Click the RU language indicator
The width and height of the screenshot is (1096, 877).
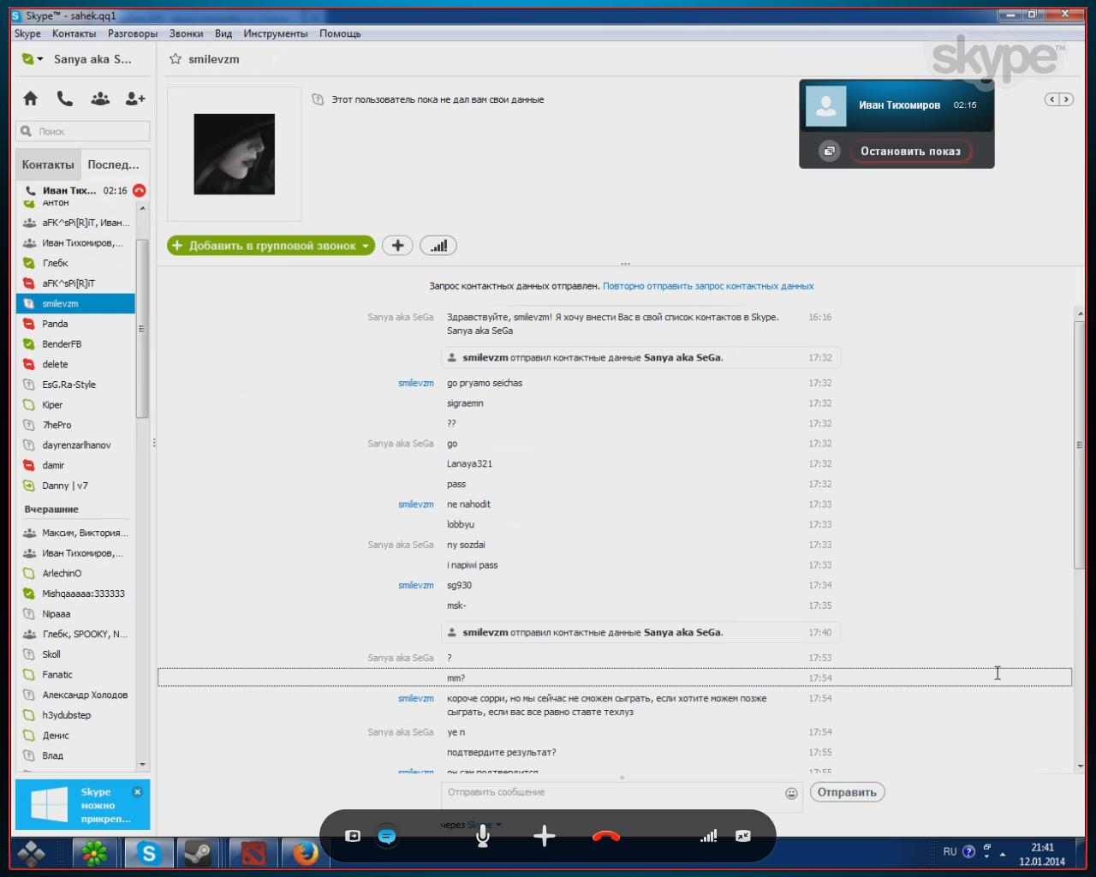pyautogui.click(x=950, y=851)
